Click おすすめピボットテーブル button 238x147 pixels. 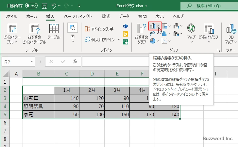click(x=34, y=34)
